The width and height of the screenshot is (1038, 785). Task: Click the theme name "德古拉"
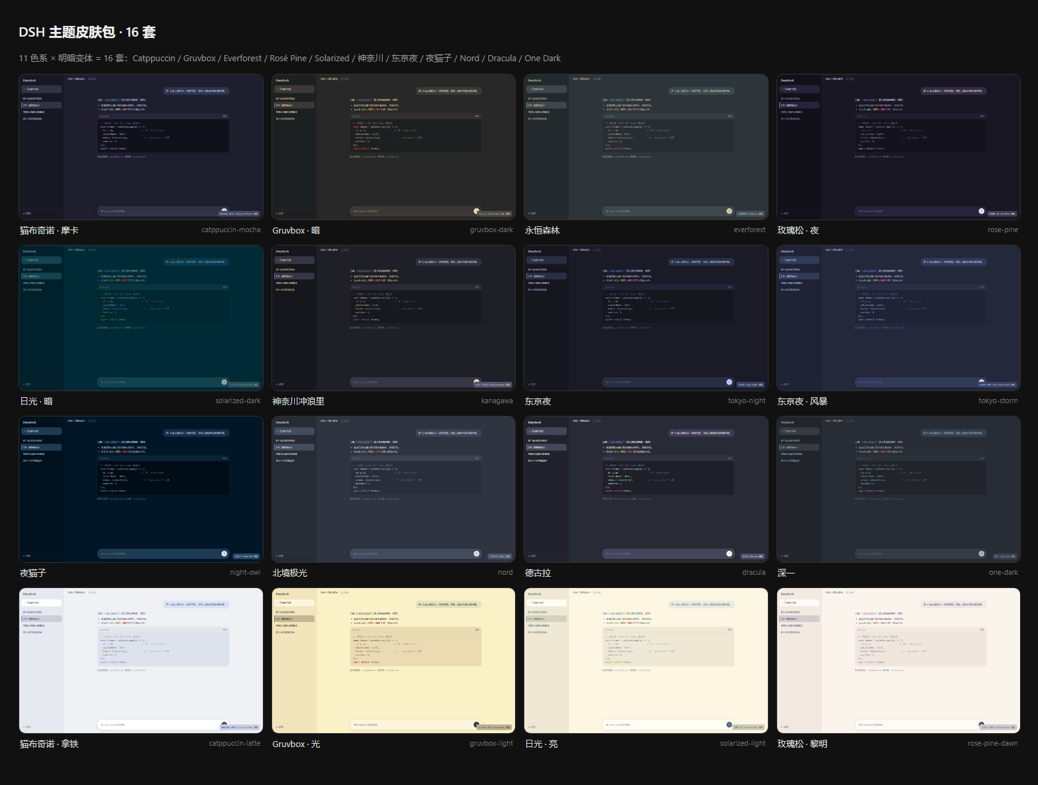click(538, 573)
